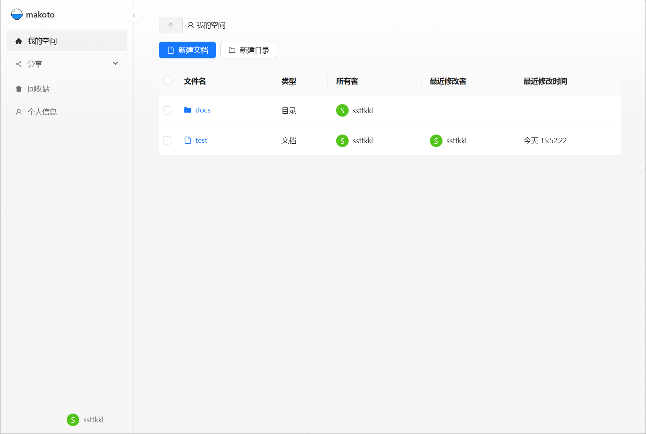Click the person icon beside 个人信息
This screenshot has height=434, width=646.
[x=19, y=112]
